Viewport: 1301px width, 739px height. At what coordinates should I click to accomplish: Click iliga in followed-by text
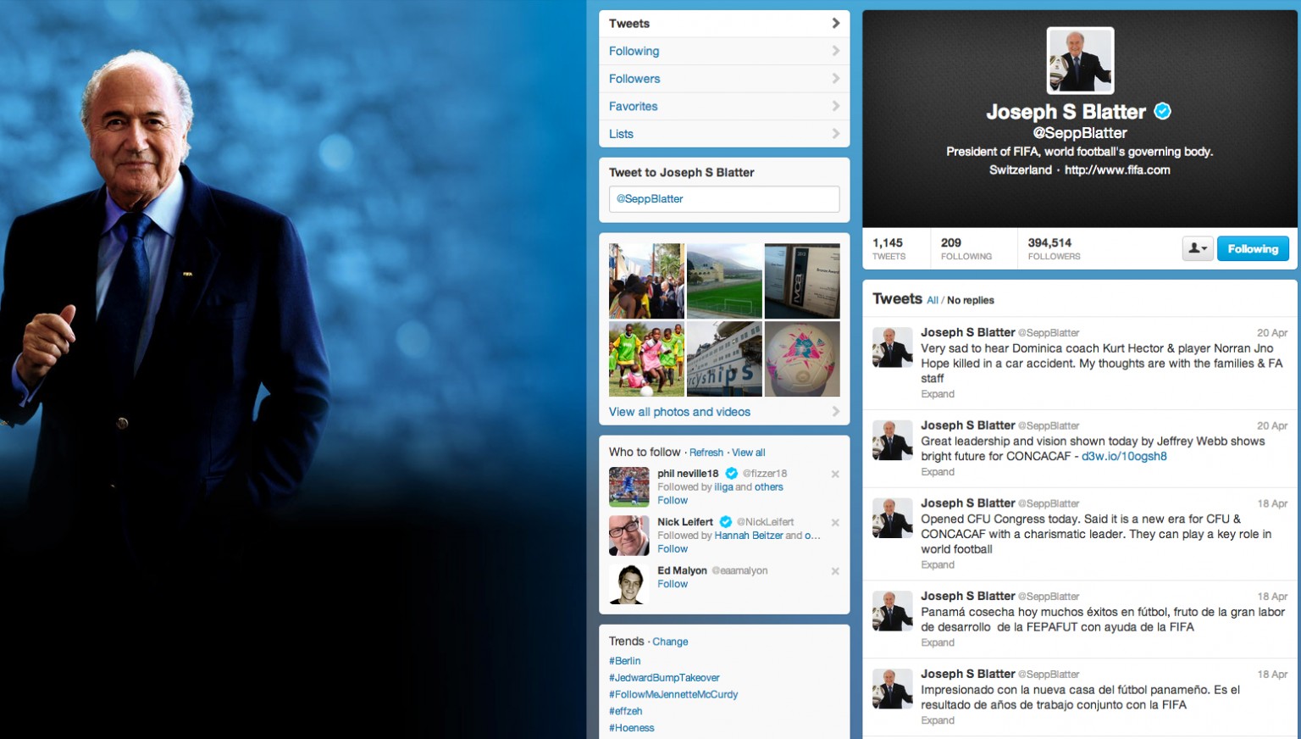[x=723, y=487]
